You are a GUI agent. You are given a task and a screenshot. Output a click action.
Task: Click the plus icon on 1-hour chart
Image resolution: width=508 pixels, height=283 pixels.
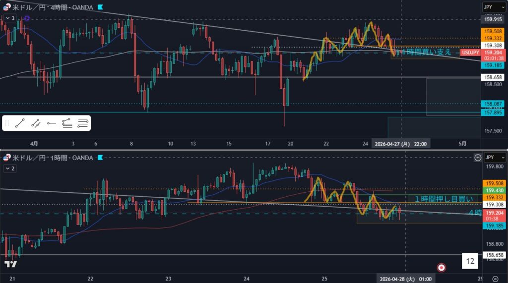478,158
